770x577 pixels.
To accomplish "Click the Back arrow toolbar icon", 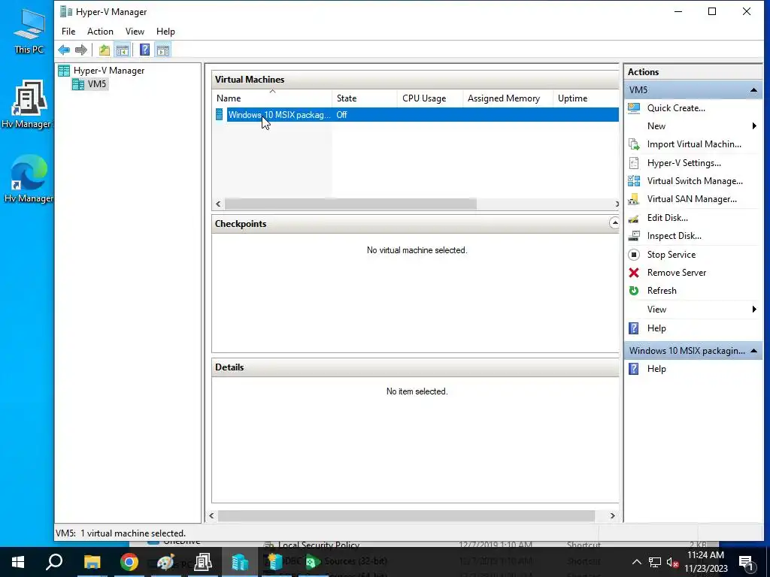I will point(64,50).
